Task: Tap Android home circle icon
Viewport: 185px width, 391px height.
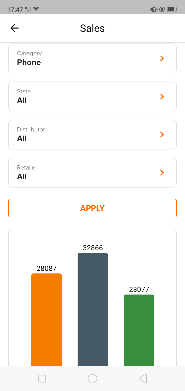Action: pyautogui.click(x=92, y=379)
